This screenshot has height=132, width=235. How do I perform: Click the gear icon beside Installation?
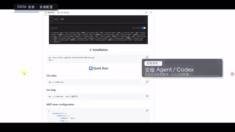(91, 50)
